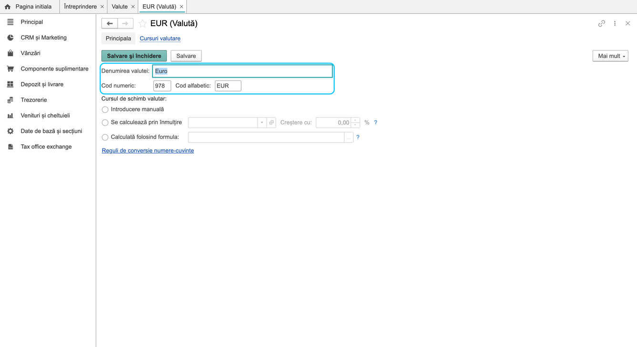Click the Denumirea valutei input field

[243, 71]
